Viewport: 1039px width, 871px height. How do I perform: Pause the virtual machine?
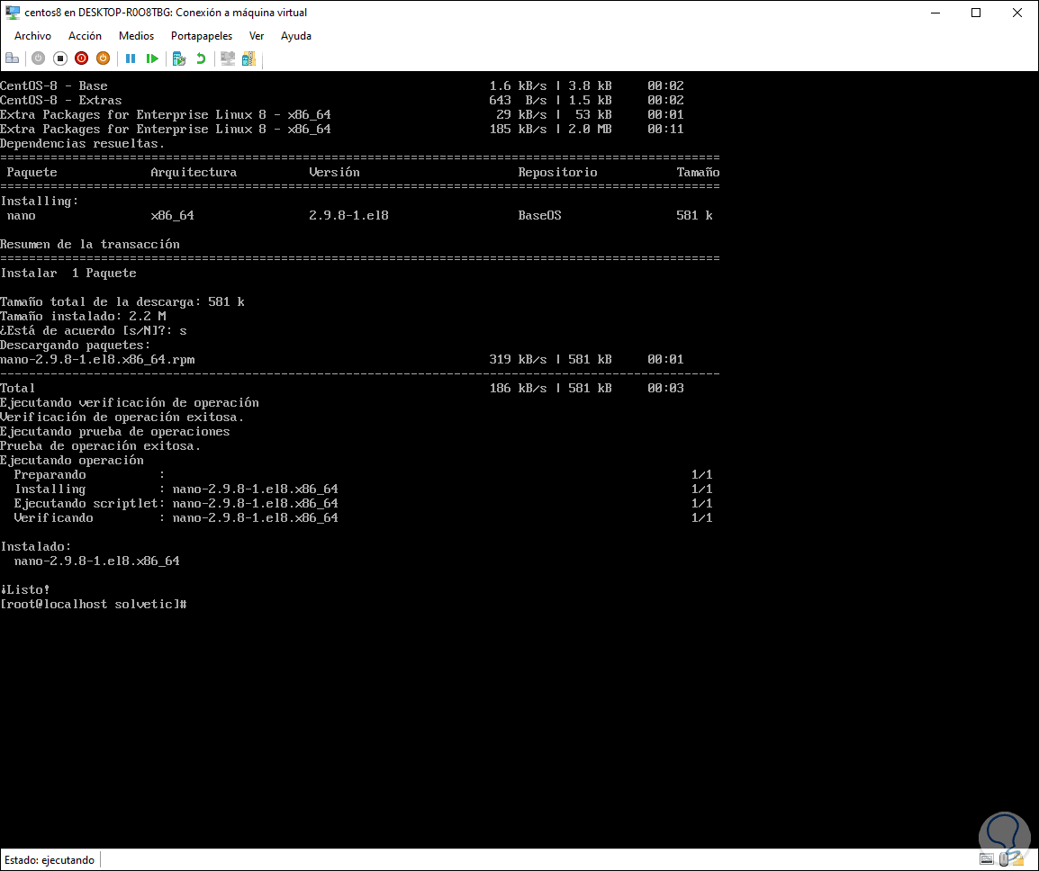pos(131,58)
